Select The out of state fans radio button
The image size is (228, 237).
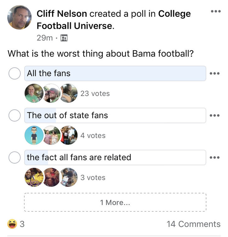[x=15, y=115]
